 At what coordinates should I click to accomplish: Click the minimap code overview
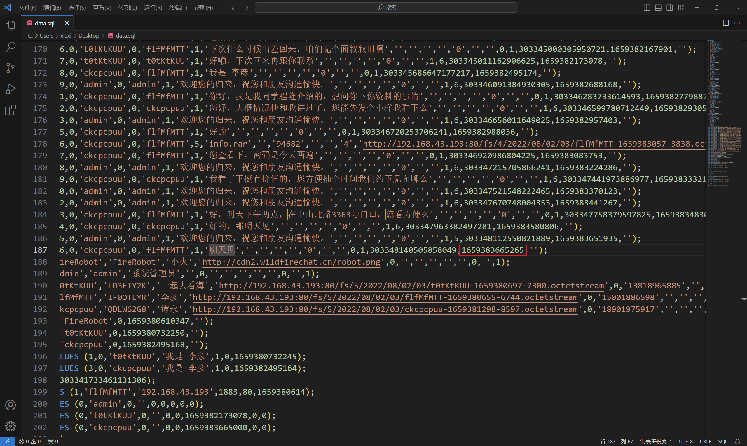725,114
